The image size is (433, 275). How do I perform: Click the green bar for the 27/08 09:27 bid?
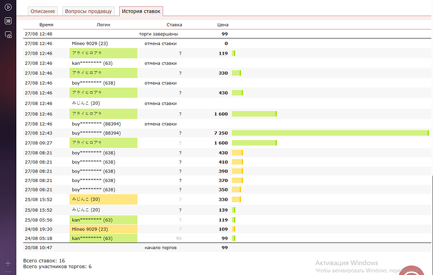point(254,143)
